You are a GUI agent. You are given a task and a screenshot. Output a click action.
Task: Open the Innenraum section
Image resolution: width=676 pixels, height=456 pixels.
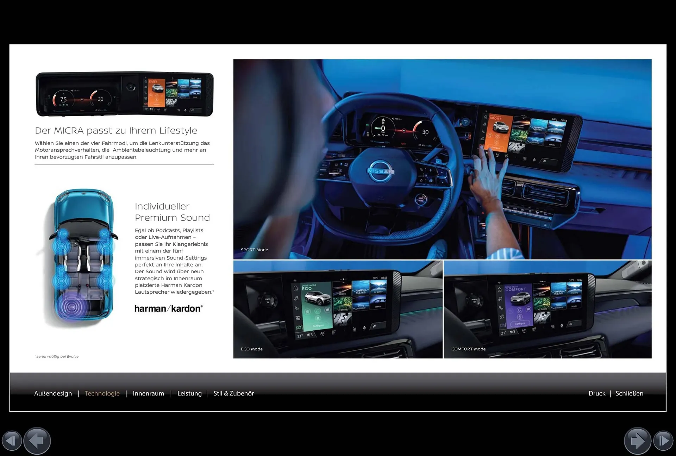pos(148,393)
